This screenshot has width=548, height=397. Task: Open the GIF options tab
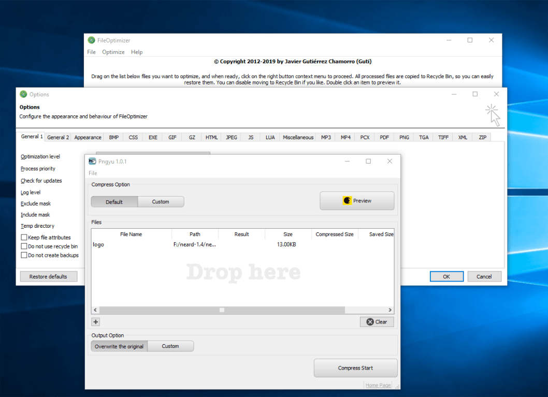click(172, 138)
